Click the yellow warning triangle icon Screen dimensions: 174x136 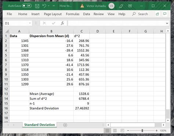(x=82, y=6)
